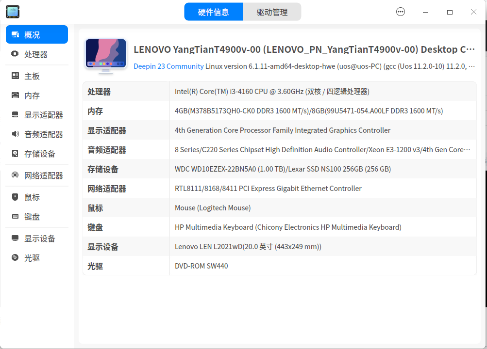The width and height of the screenshot is (487, 349).
Task: Click the desktop computer thumbnail image
Action: click(106, 56)
